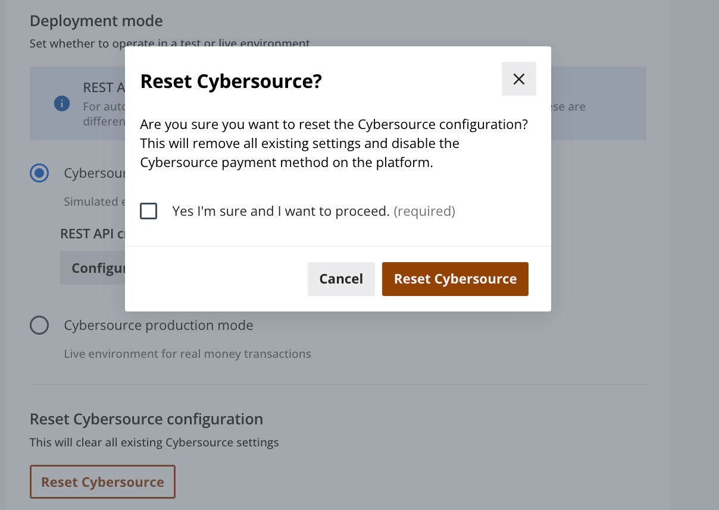Screen dimensions: 719x510
Task: Dismiss the dialog using the X icon
Action: (x=518, y=78)
